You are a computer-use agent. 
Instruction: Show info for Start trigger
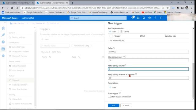pos(120,93)
